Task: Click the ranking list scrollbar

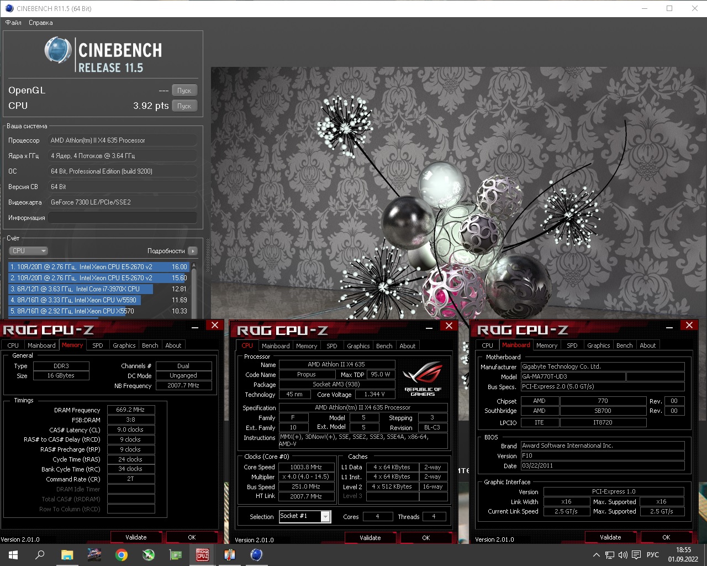Action: (194, 290)
